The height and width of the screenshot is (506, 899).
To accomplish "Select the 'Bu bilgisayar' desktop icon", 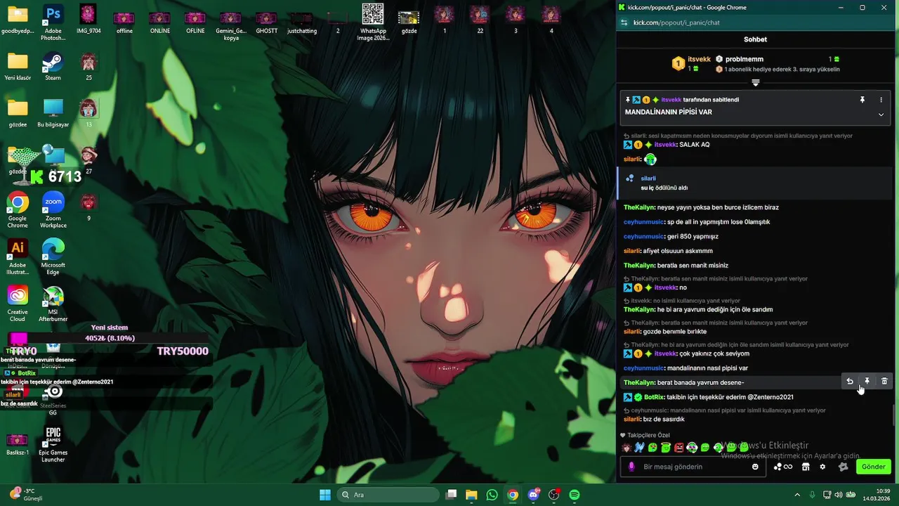I will coord(53,113).
